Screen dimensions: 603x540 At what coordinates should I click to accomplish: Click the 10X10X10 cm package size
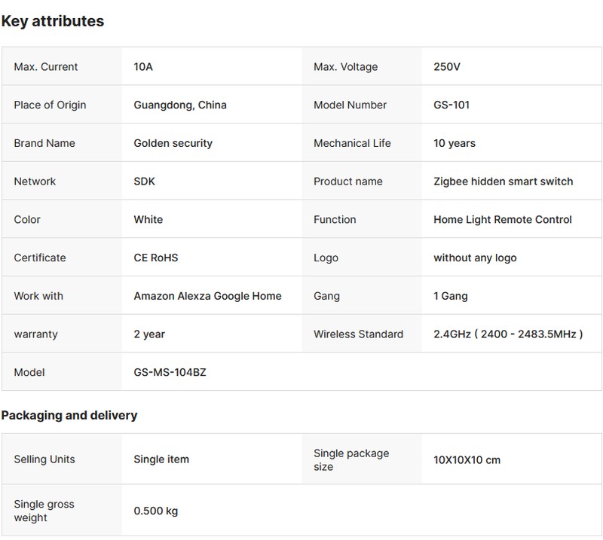pos(467,460)
